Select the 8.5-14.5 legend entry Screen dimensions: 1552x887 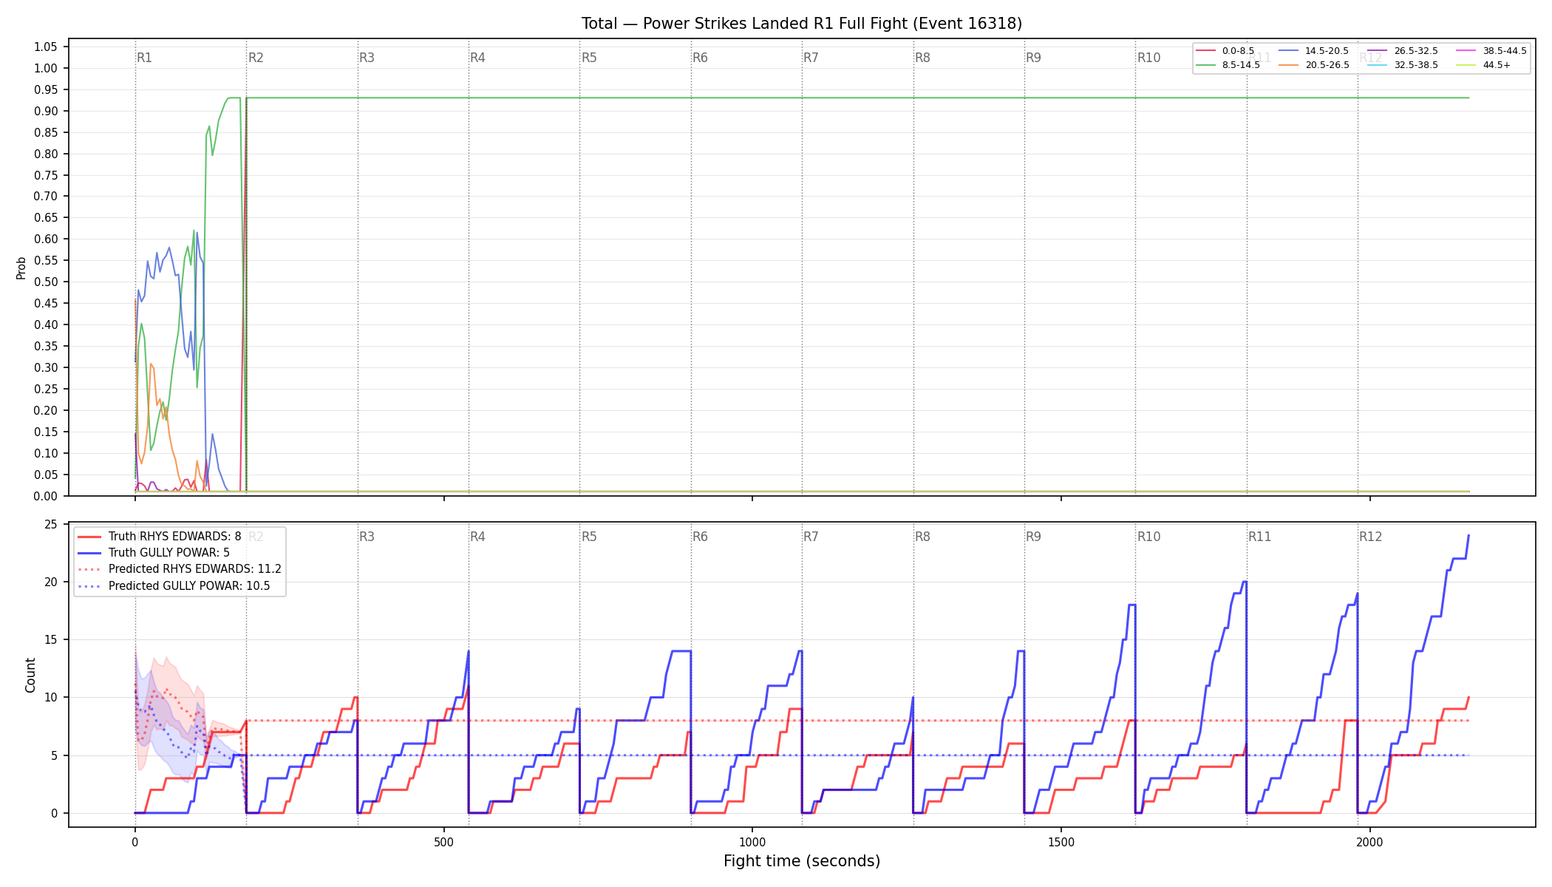pos(1228,65)
